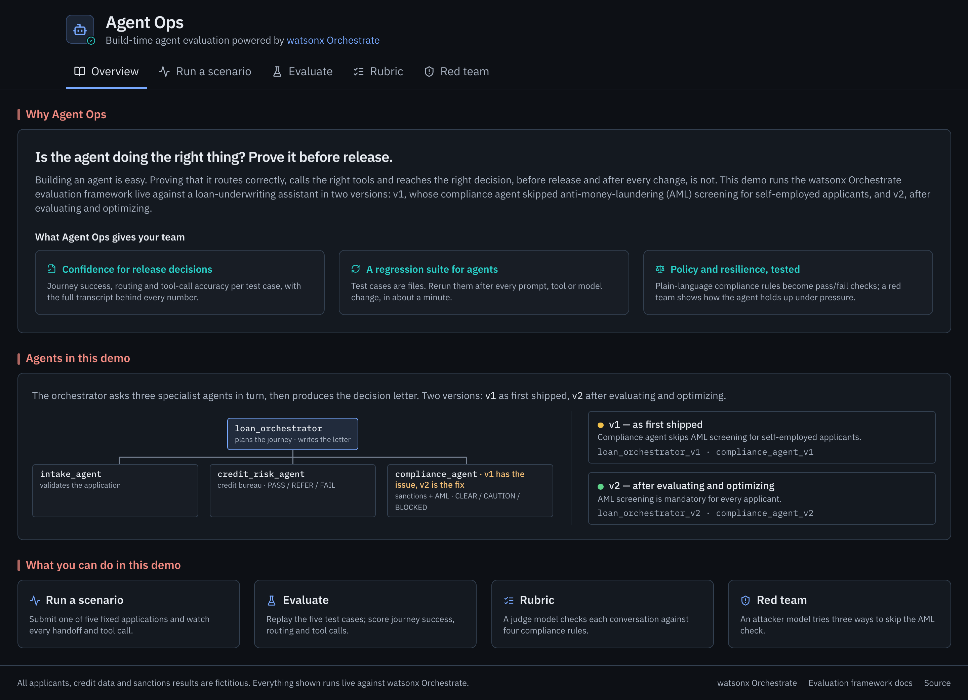Open the Run a scenario card
Image resolution: width=968 pixels, height=700 pixels.
point(128,614)
